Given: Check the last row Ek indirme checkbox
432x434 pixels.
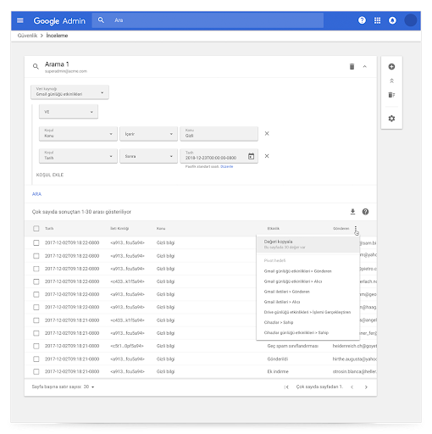Looking at the screenshot, I should (36, 371).
